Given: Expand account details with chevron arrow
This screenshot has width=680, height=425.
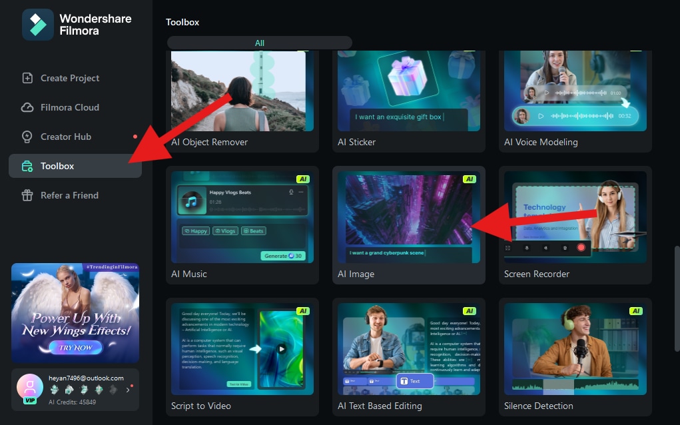Looking at the screenshot, I should click(128, 390).
